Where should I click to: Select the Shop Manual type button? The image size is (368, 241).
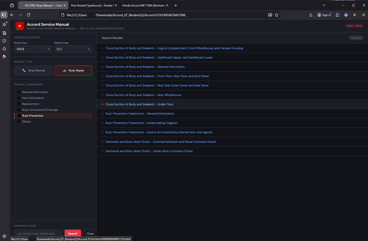[33, 71]
